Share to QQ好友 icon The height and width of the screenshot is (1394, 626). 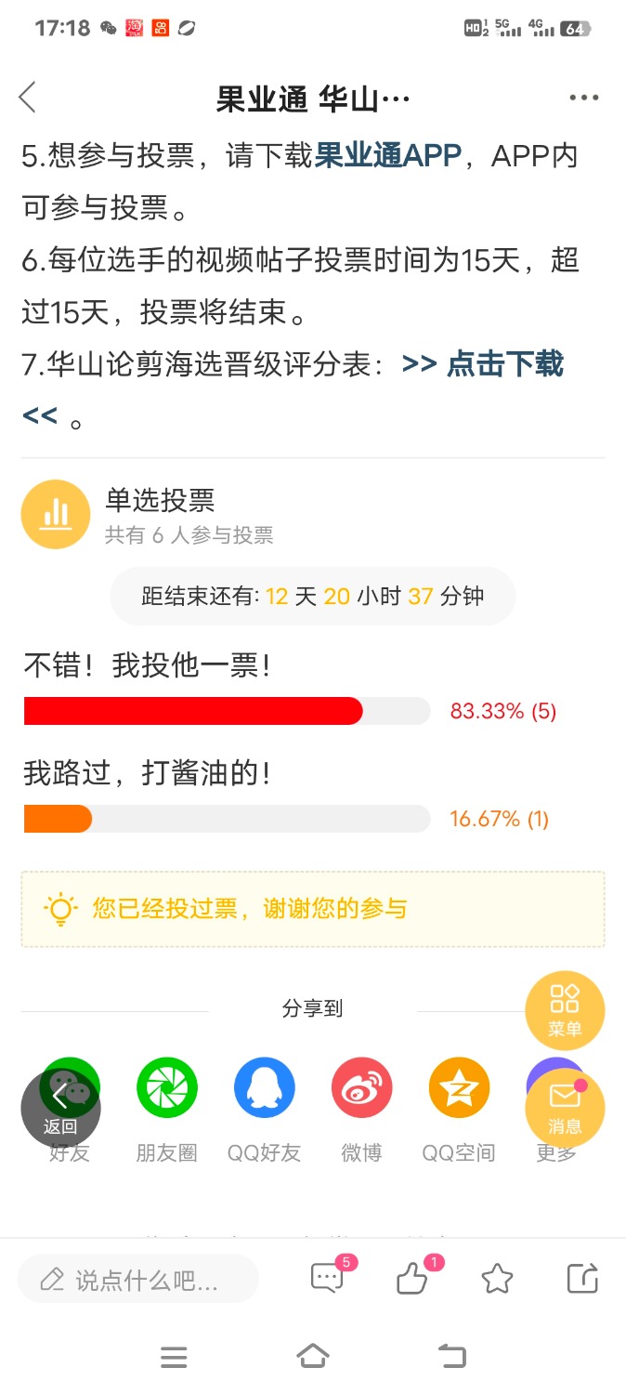[265, 1087]
